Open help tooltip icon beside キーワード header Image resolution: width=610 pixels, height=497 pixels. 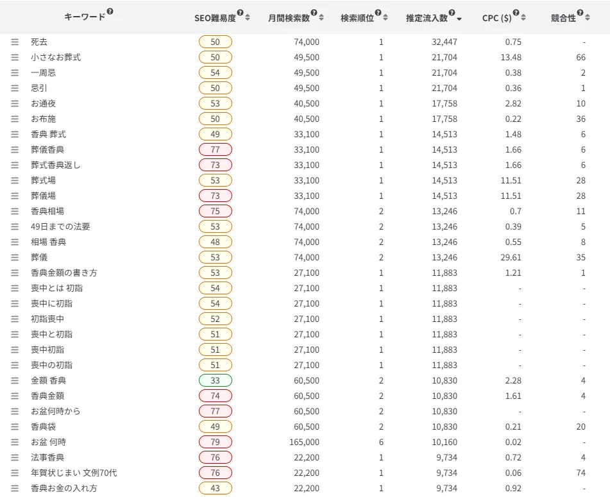pyautogui.click(x=110, y=12)
